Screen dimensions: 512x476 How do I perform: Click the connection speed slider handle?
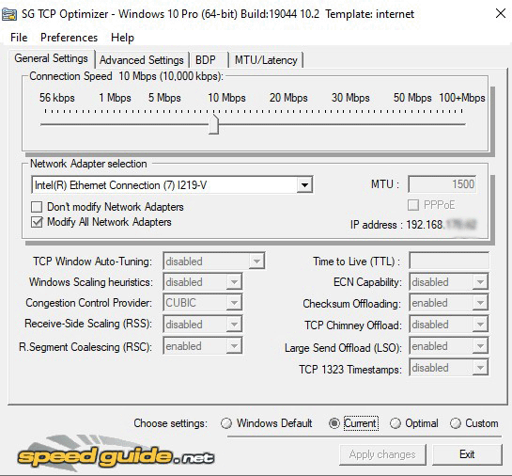pyautogui.click(x=213, y=124)
